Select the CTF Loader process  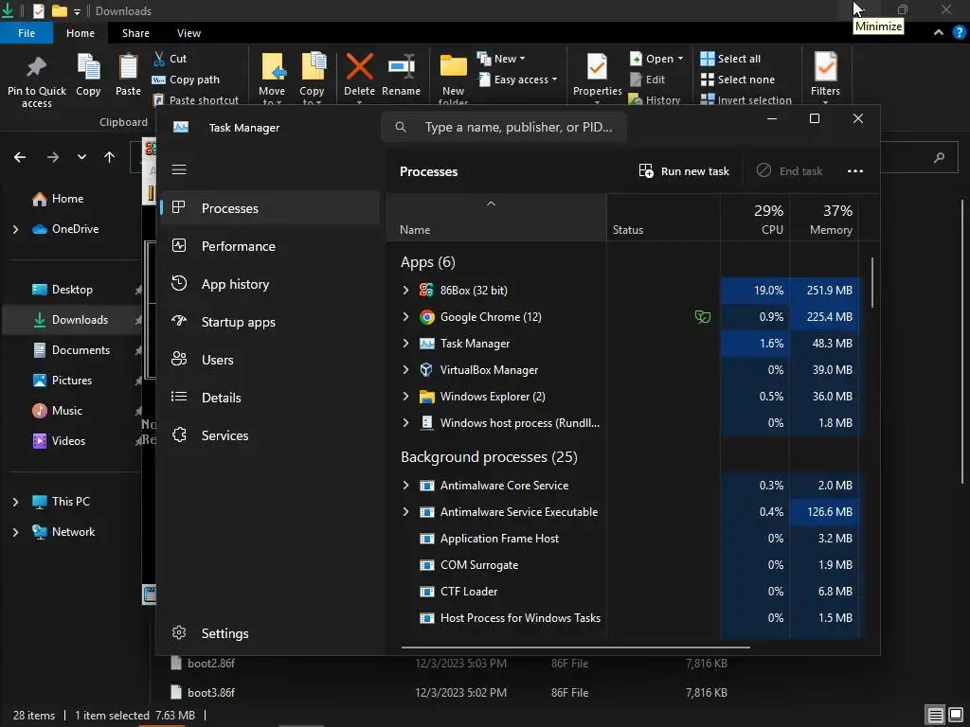click(x=469, y=592)
